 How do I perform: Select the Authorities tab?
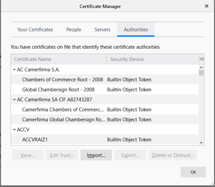coord(136,30)
